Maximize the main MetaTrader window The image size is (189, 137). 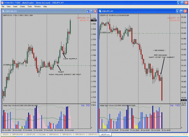182,3
